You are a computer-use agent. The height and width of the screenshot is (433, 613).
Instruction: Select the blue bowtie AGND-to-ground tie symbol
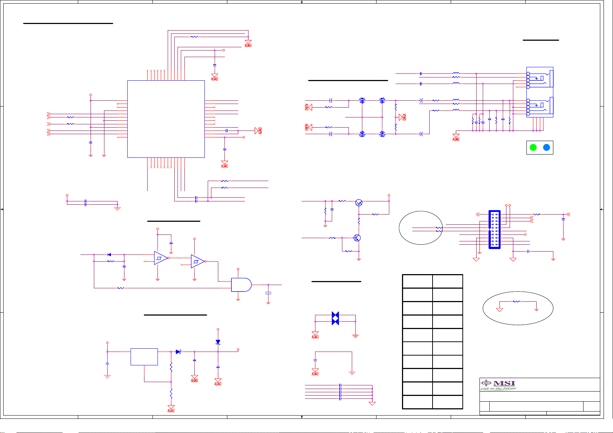(335, 318)
